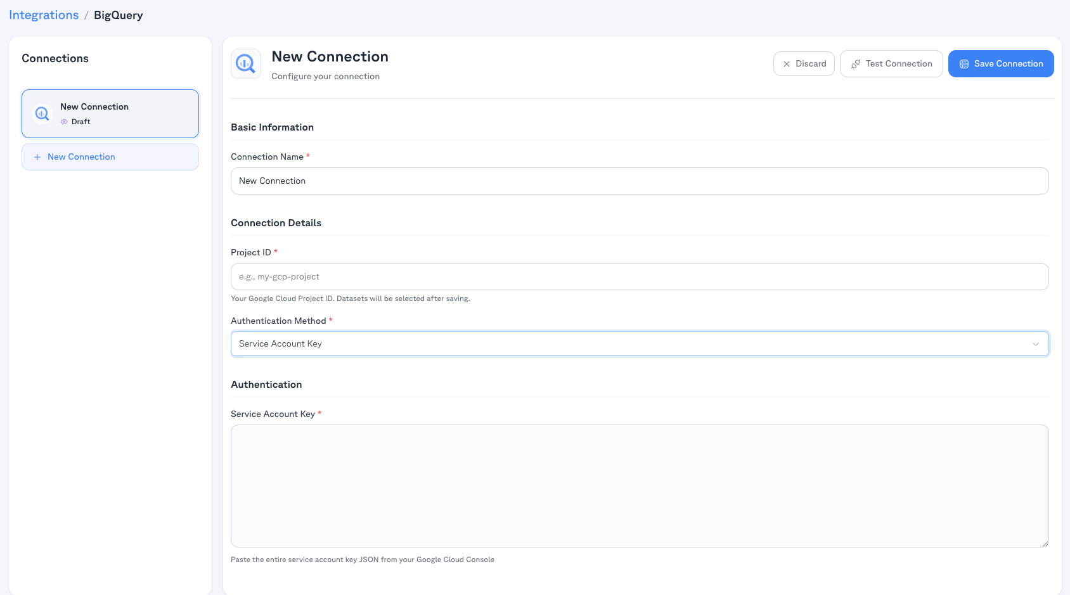Viewport: 1070px width, 595px height.
Task: Click the New Connection page title
Action: click(330, 57)
